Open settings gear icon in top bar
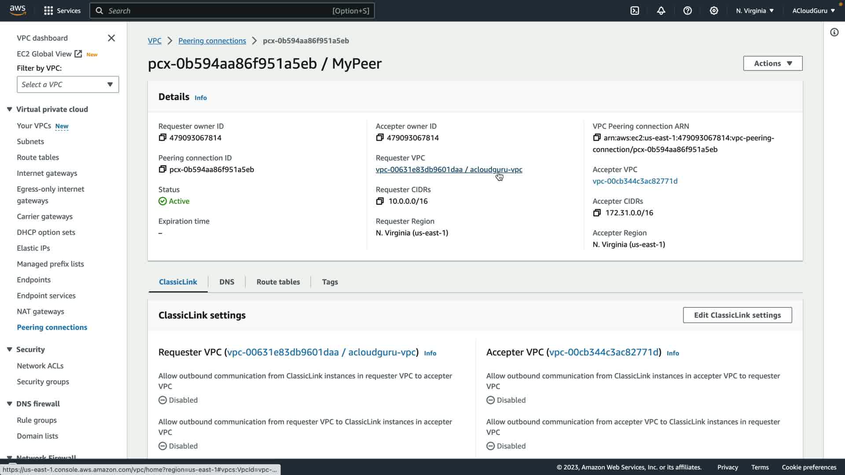The image size is (845, 475). pyautogui.click(x=714, y=11)
